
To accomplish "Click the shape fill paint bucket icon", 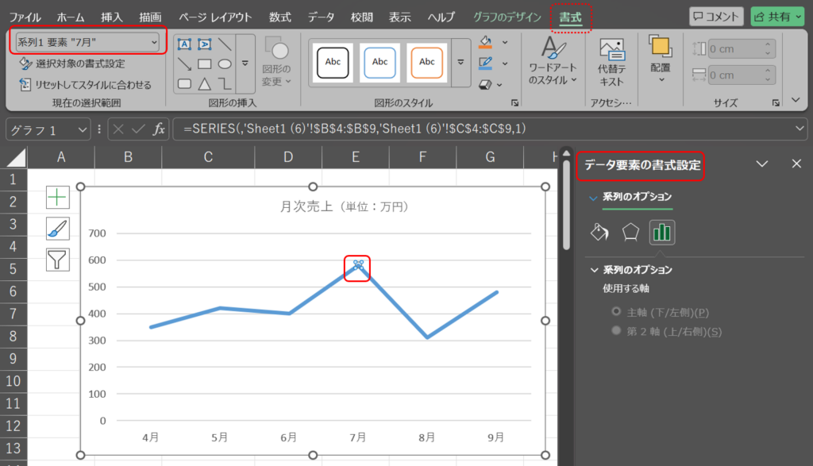I will coord(485,42).
